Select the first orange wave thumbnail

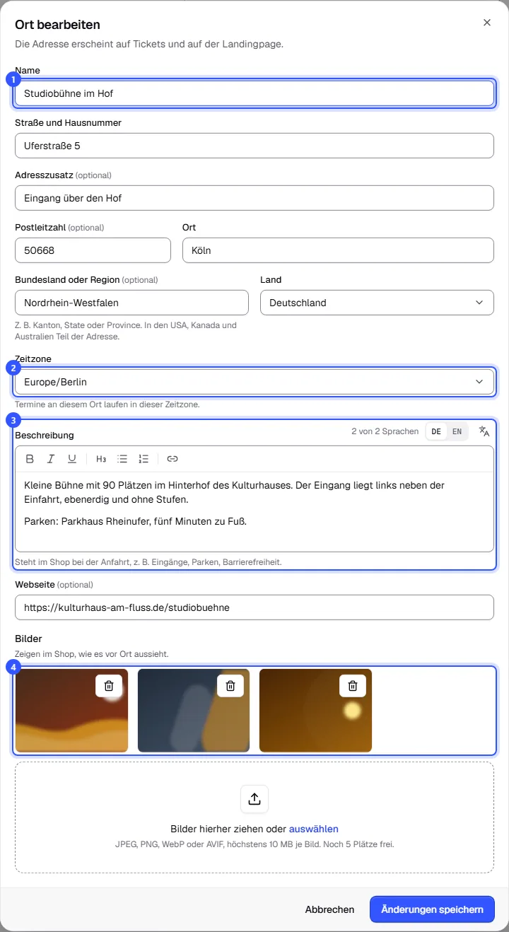[x=71, y=711]
